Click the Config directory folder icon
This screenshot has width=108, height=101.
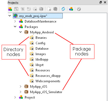coord(32,43)
